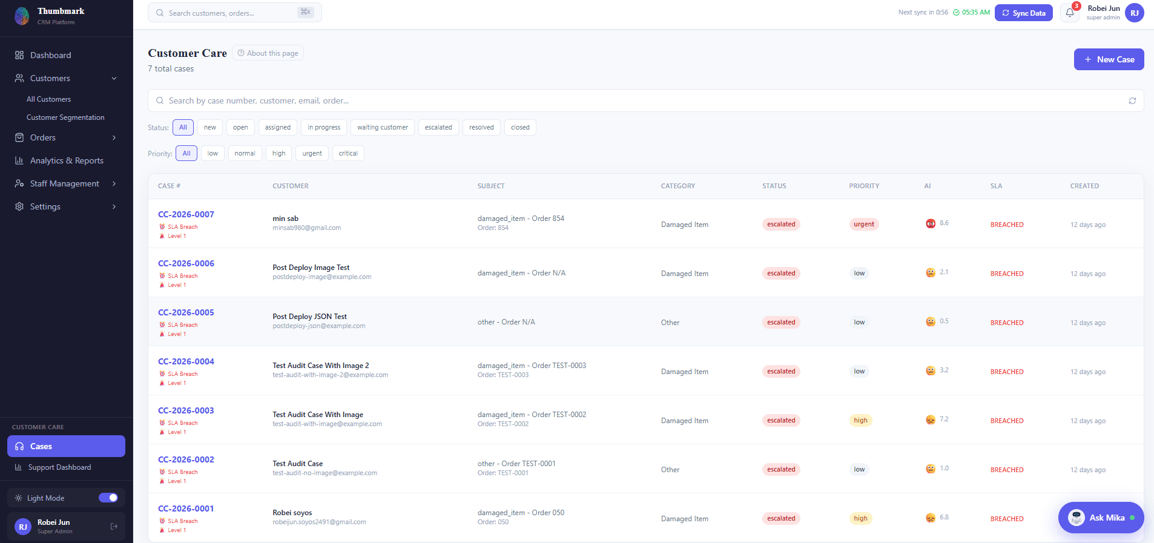The image size is (1154, 543).
Task: Expand the Settings menu chevron
Action: coord(114,206)
